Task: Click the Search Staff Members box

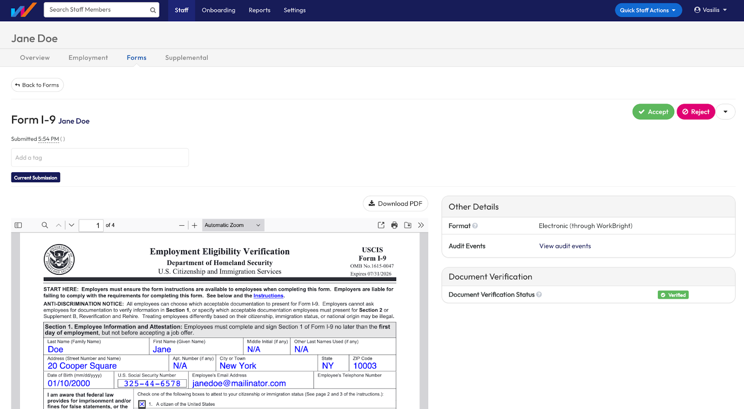Action: [x=98, y=10]
